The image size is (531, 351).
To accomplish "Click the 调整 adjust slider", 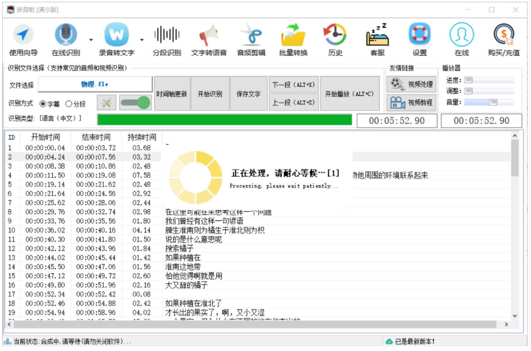I will click(x=489, y=91).
